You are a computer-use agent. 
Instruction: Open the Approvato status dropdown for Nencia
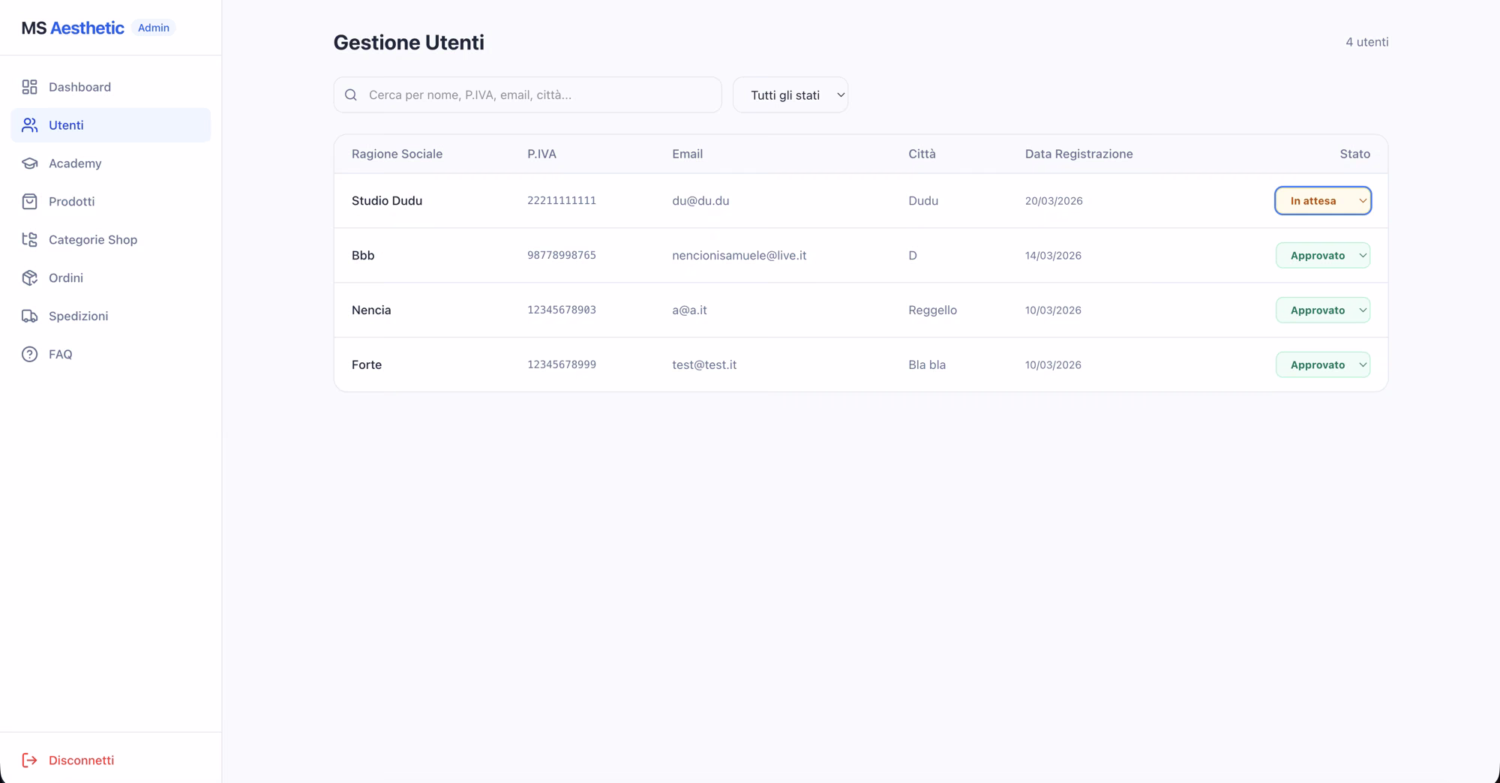pyautogui.click(x=1323, y=310)
